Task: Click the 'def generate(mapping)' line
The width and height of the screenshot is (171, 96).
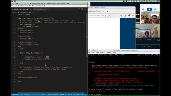Action: tap(28, 77)
